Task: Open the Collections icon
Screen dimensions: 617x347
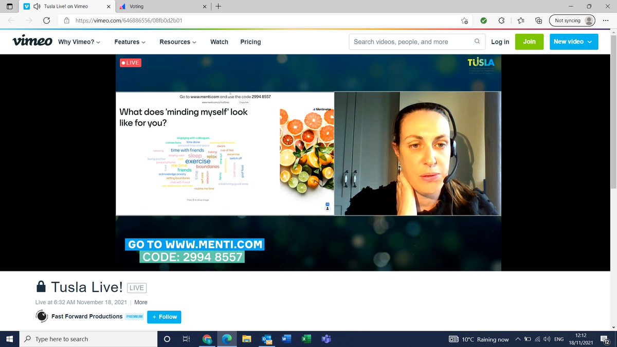Action: coord(539,21)
